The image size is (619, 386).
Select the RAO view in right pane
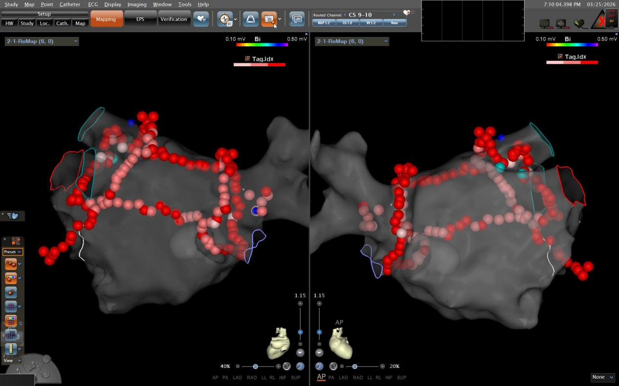coord(358,378)
